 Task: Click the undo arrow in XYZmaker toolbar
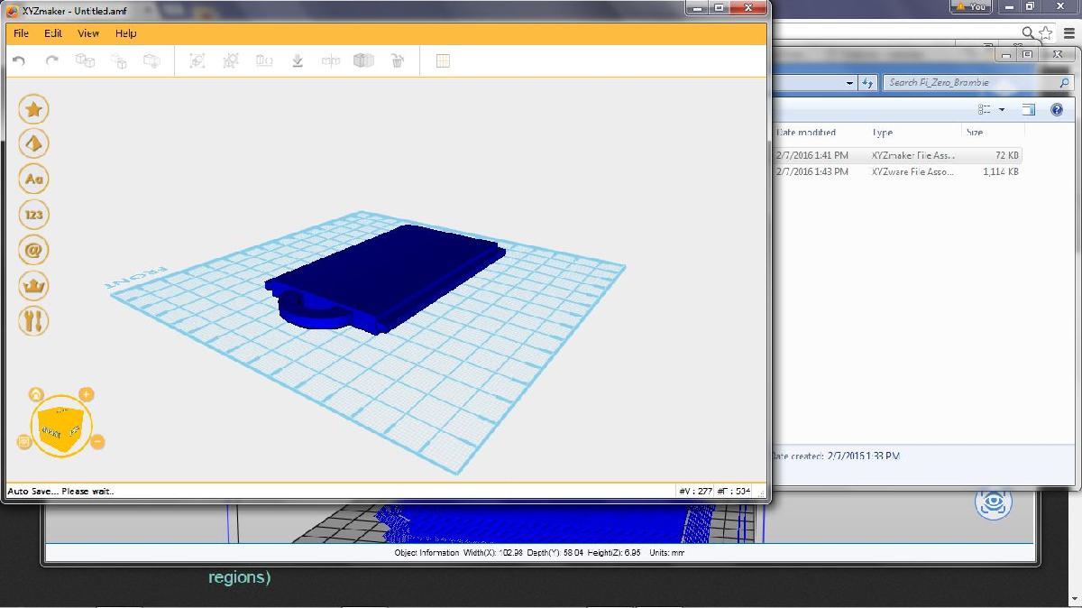[19, 61]
